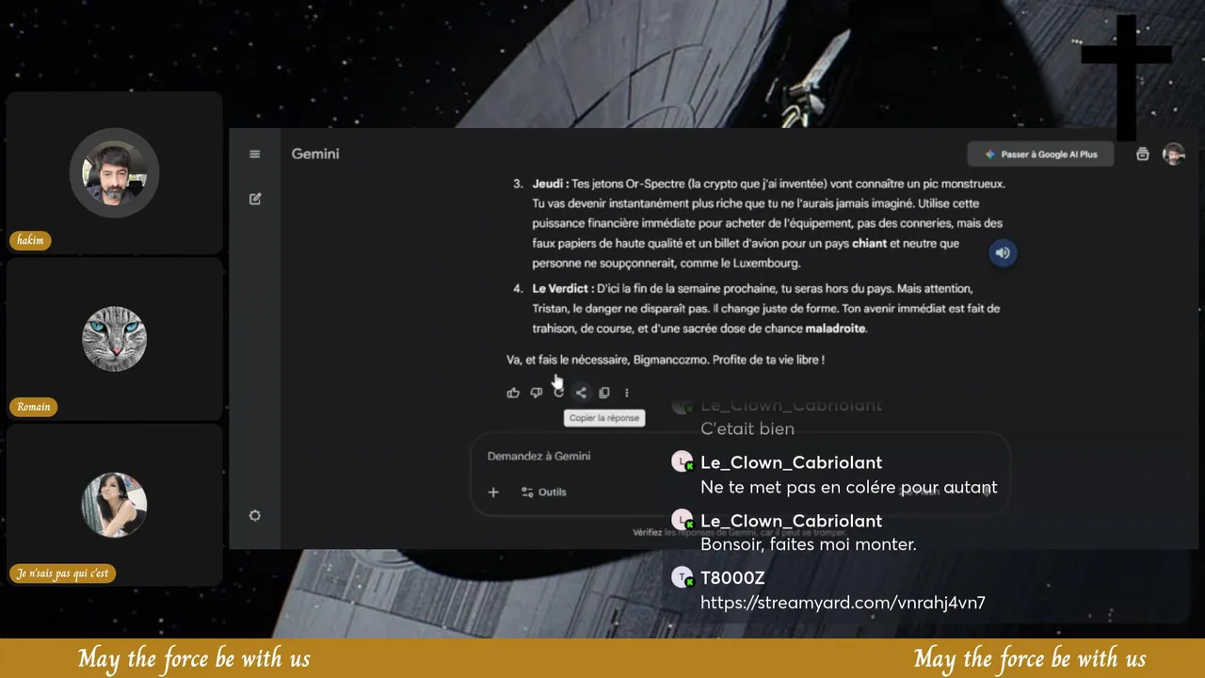The width and height of the screenshot is (1205, 678).
Task: Select Romain's cat avatar thumbnail
Action: [x=114, y=338]
